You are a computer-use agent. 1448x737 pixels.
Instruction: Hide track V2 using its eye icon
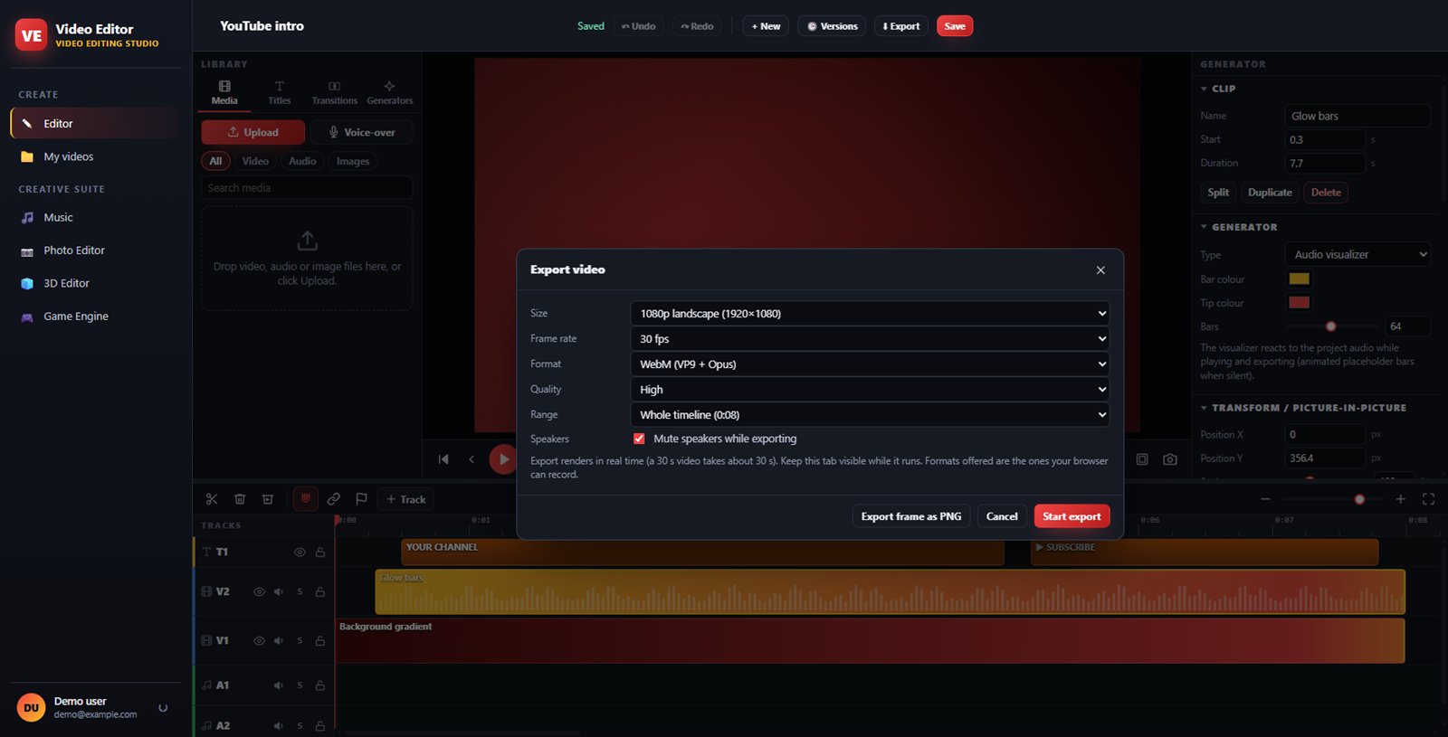pos(259,592)
